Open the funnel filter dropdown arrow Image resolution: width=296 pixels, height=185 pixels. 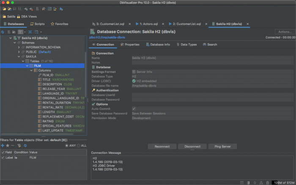[x=25, y=32]
